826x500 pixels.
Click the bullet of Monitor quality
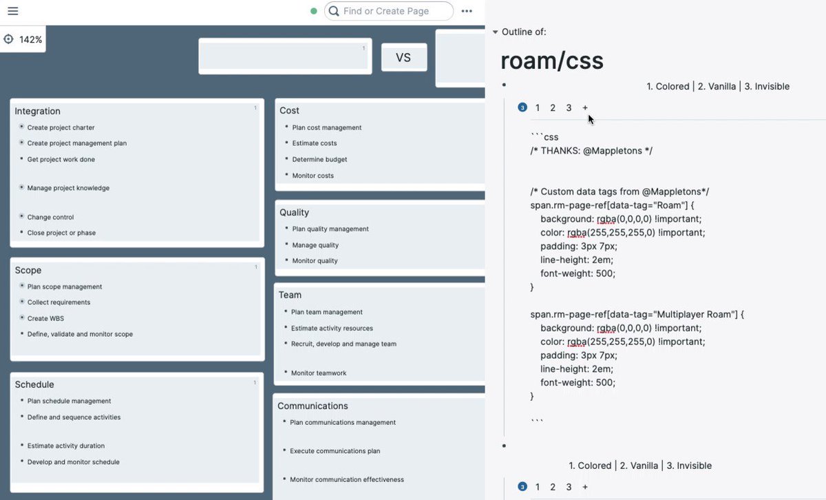tap(286, 260)
